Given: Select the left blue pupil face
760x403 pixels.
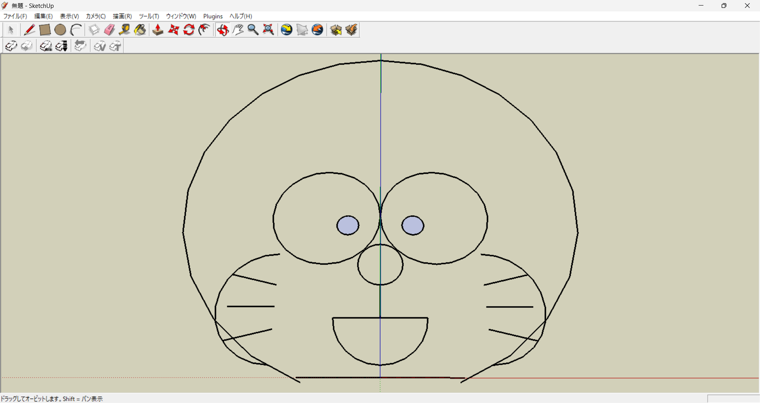Looking at the screenshot, I should click(x=348, y=226).
